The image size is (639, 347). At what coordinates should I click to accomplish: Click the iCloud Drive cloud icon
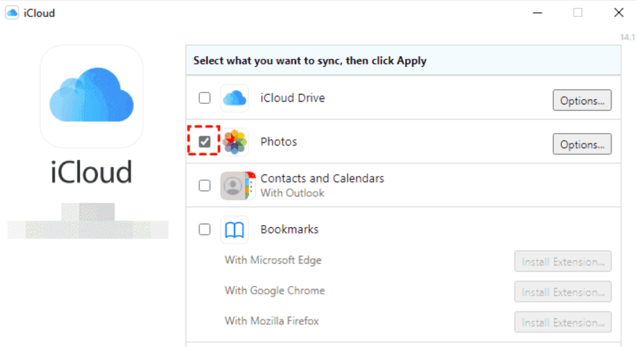[234, 98]
